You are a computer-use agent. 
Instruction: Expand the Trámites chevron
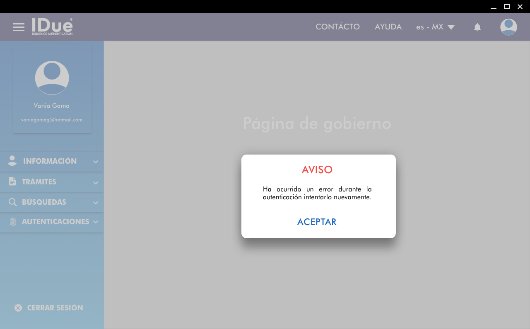(96, 182)
